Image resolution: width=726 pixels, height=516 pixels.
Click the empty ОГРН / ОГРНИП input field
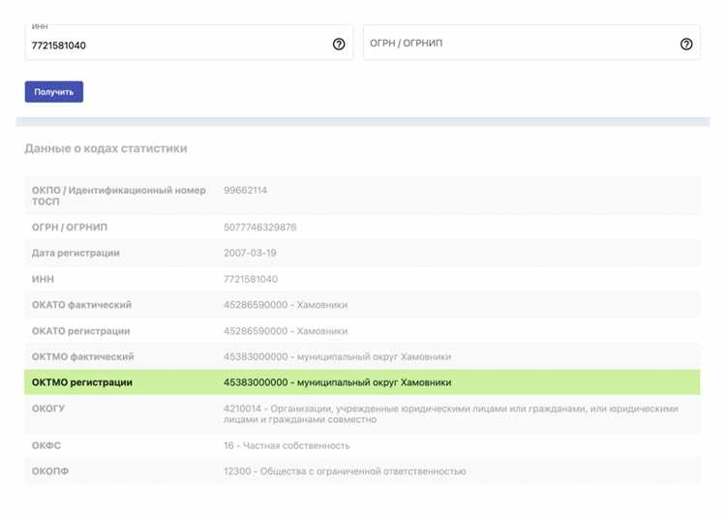(518, 45)
